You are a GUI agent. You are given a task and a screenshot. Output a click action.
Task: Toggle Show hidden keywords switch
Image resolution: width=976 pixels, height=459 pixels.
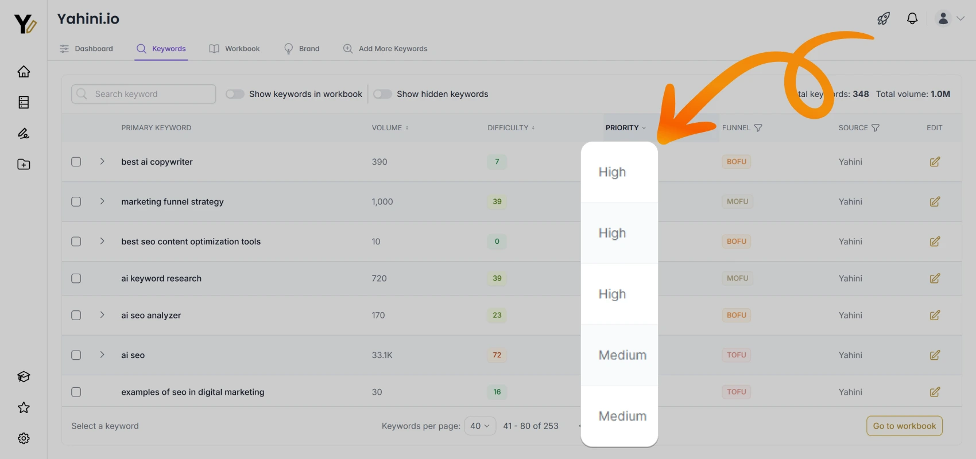point(382,94)
